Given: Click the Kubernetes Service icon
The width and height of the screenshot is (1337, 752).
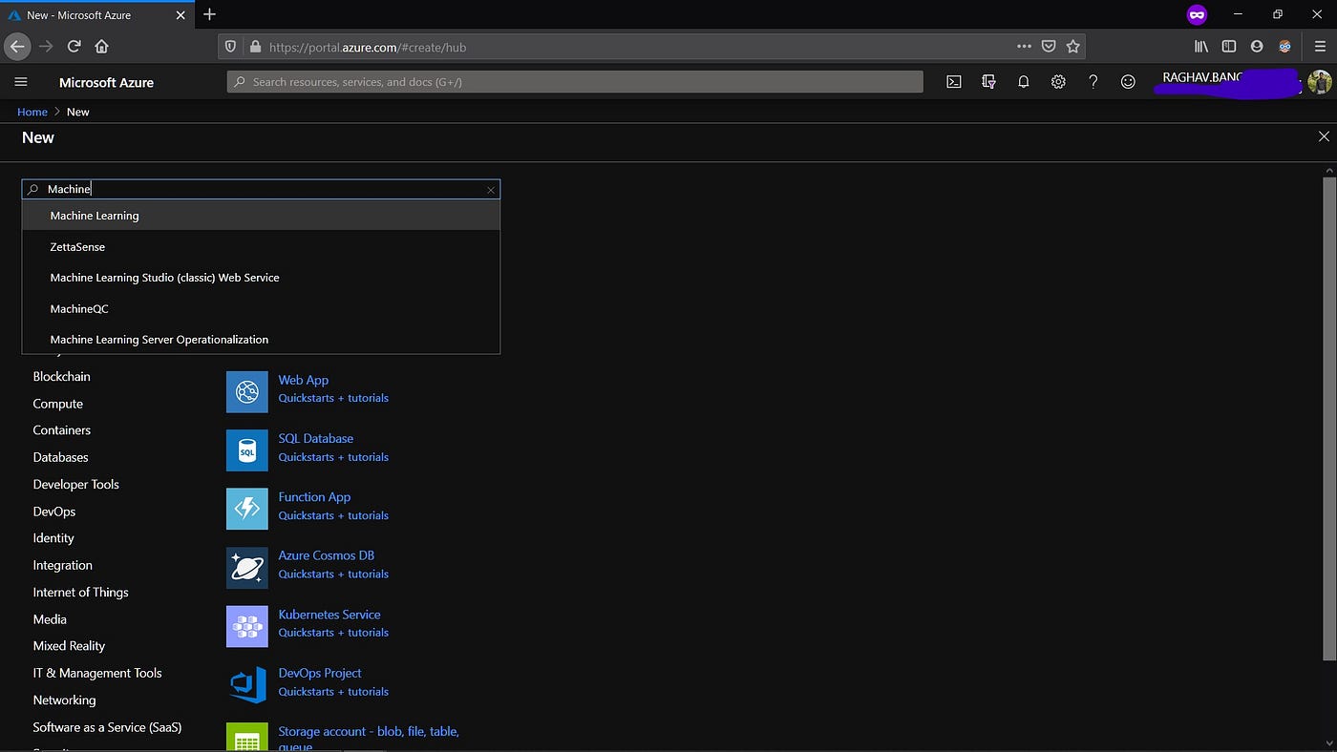Looking at the screenshot, I should 247,626.
